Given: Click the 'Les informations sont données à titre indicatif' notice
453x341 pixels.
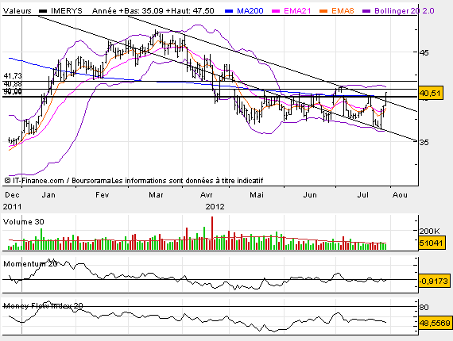Looking at the screenshot, I should (x=188, y=181).
